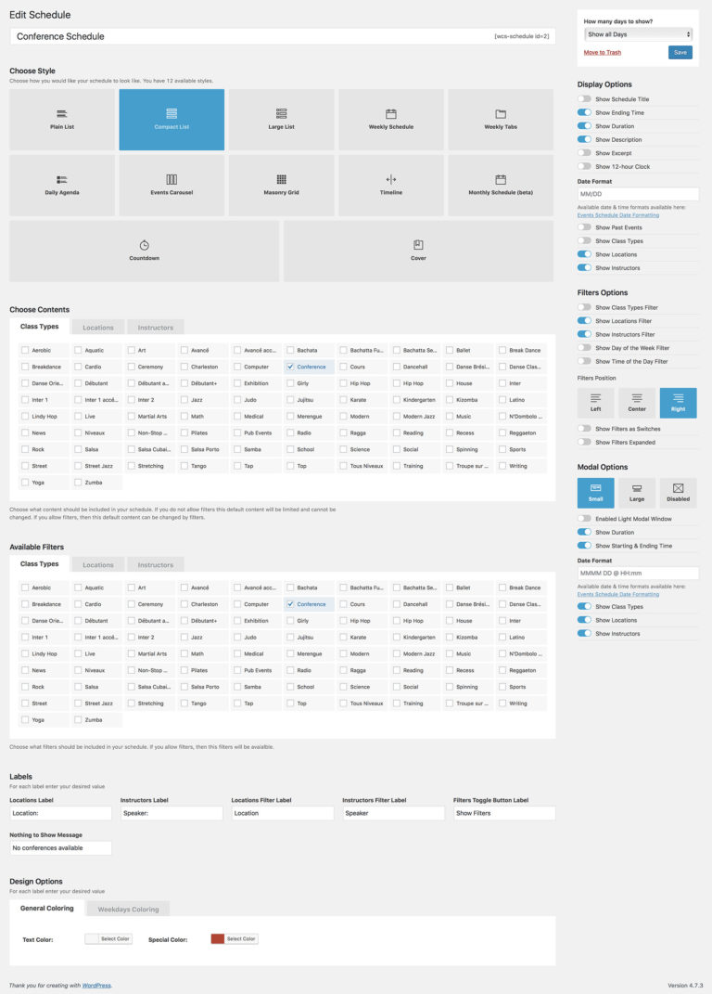Switch to Locations tab in Choose Contents
Screen dimensions: 712x994
(x=98, y=328)
